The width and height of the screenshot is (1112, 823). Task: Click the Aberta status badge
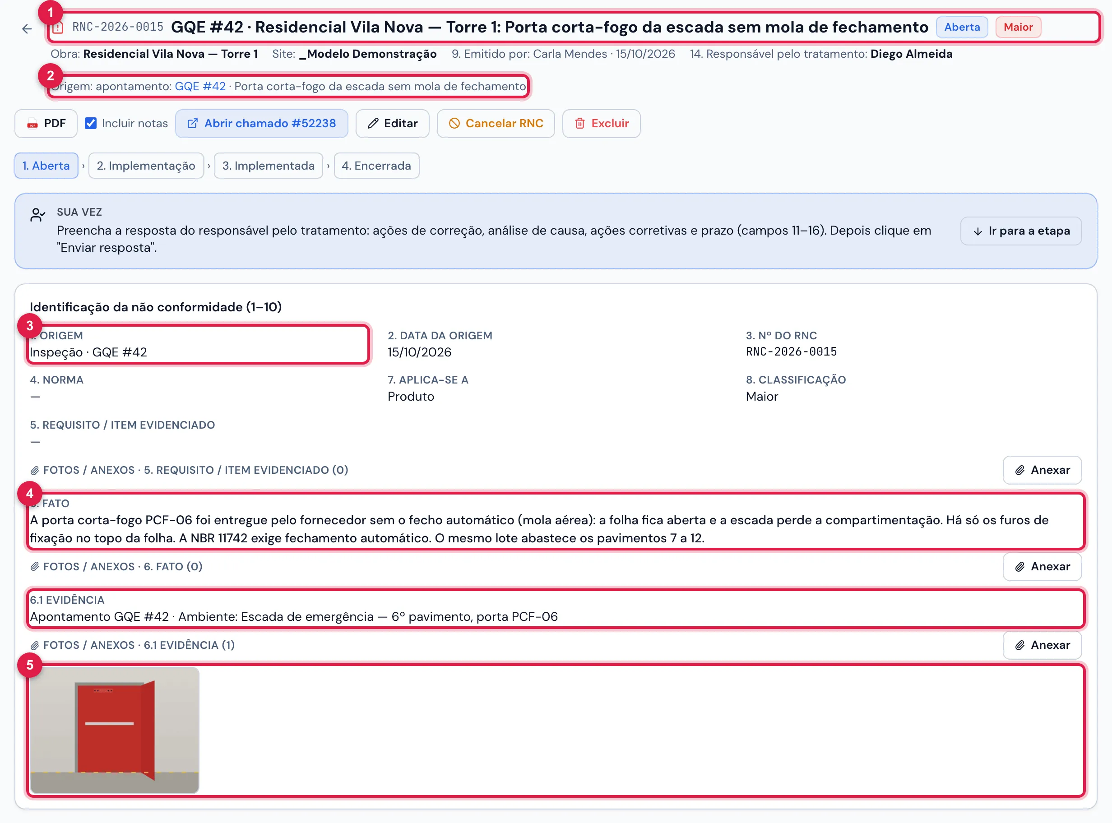(962, 28)
